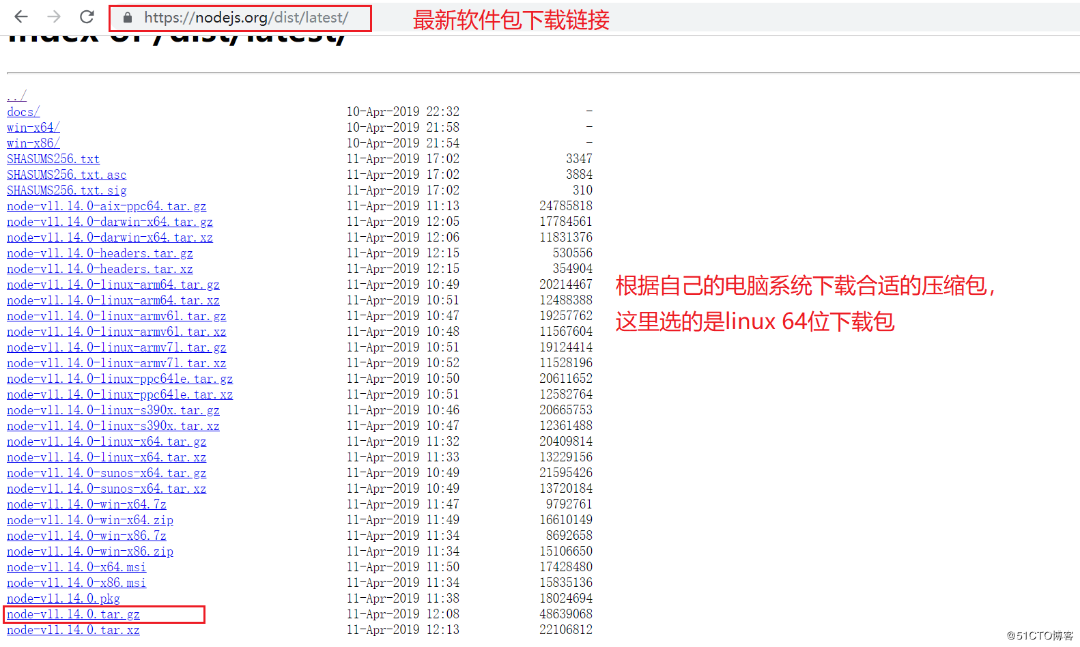
Task: Download node-v11.14.0-win-x64.zip
Action: click(90, 519)
